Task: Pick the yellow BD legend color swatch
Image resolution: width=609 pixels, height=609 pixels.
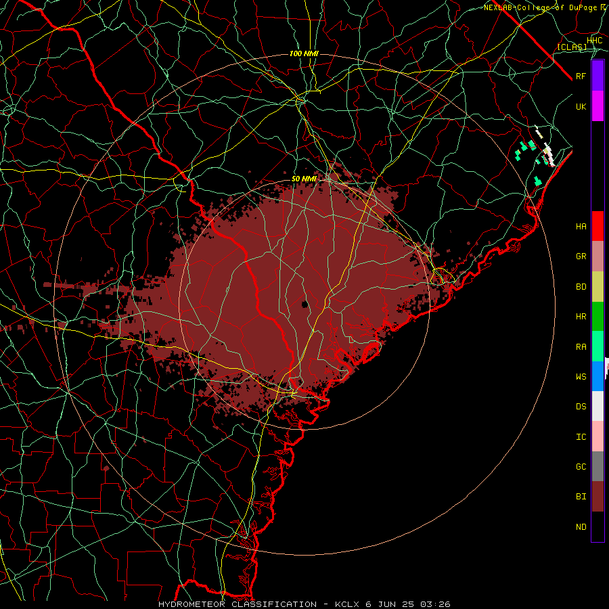Action: click(597, 287)
